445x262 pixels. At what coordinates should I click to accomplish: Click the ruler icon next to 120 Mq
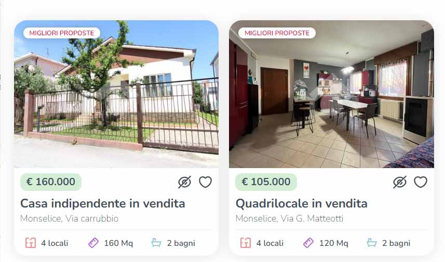pyautogui.click(x=308, y=243)
